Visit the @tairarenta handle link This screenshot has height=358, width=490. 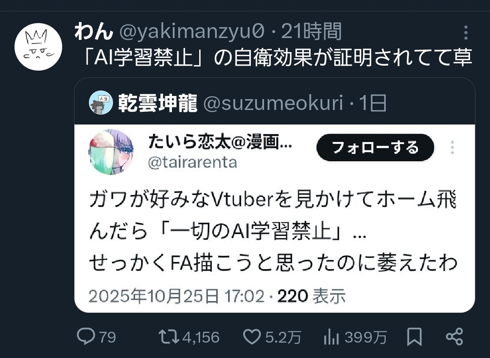coord(192,163)
